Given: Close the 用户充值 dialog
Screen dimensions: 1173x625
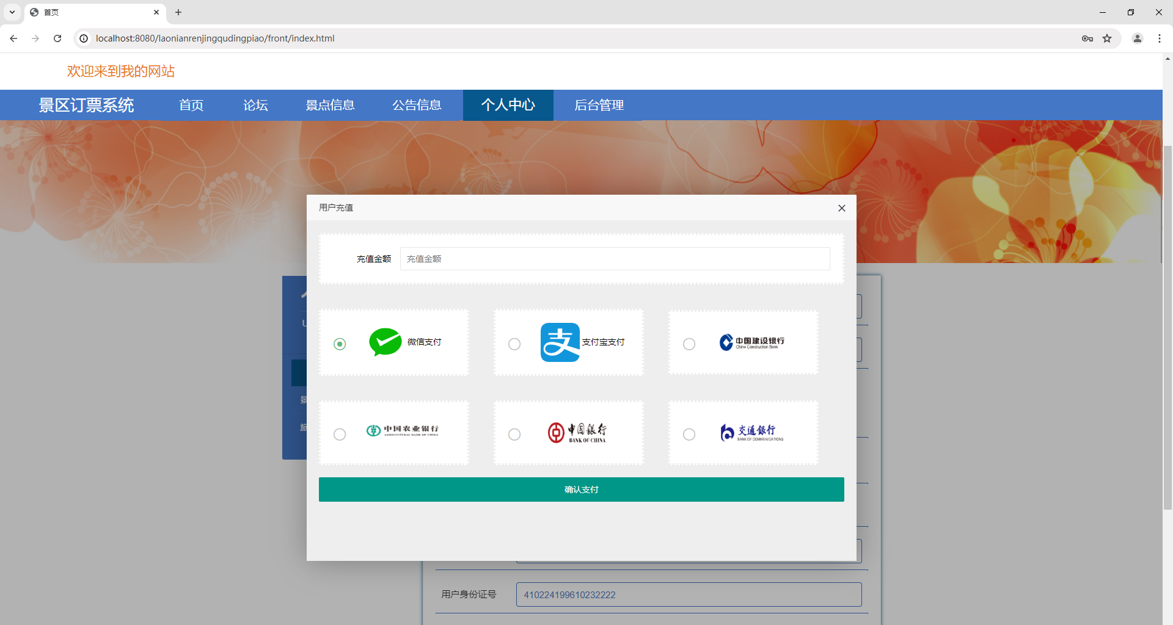Looking at the screenshot, I should (x=842, y=208).
